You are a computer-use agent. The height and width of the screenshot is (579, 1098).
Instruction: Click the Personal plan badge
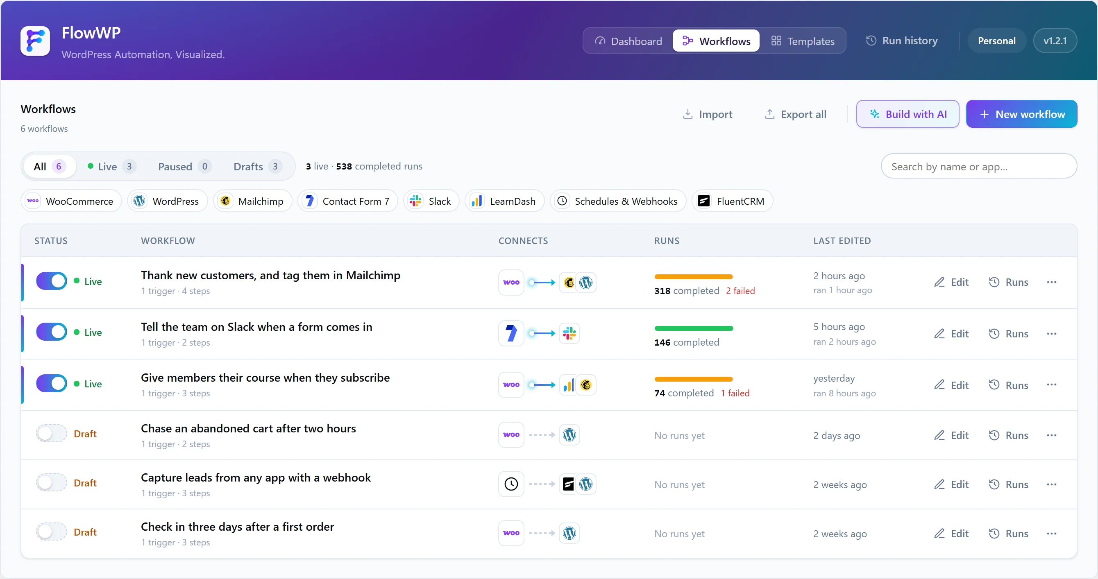[x=996, y=41]
